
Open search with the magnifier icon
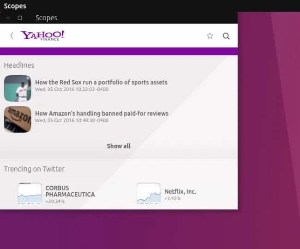click(226, 36)
